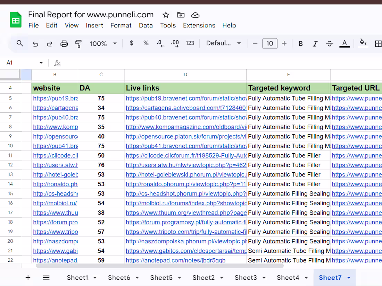This screenshot has height=286, width=382.
Task: Open the Sheet7 tab options arrow
Action: click(349, 278)
